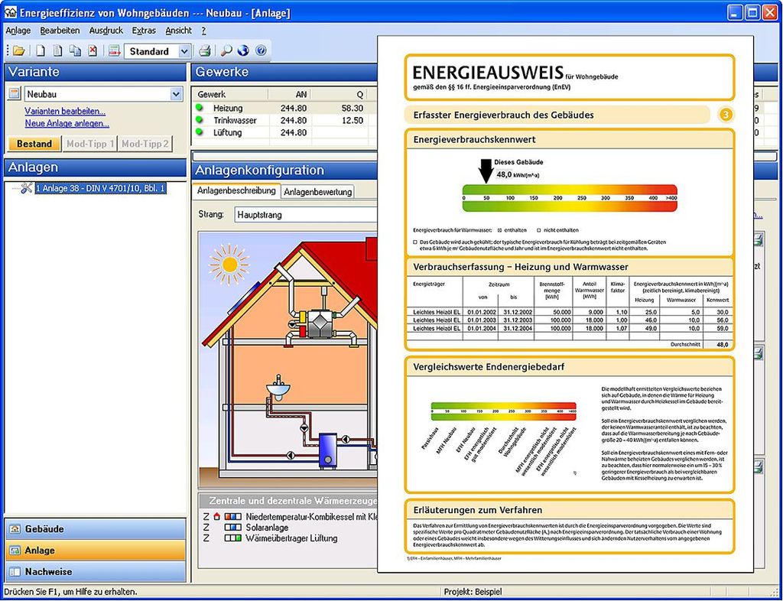Viewport: 783px width, 601px height.
Task: Click the Gewerk column header
Action: (x=231, y=94)
